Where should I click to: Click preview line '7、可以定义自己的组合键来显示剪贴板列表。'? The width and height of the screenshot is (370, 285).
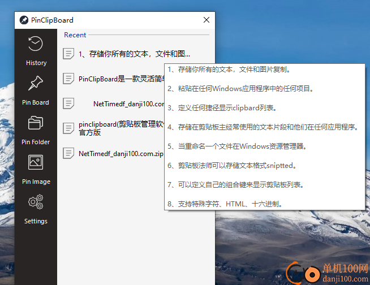(x=236, y=185)
